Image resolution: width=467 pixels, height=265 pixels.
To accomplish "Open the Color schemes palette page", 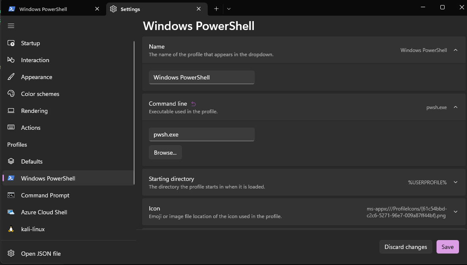I will (40, 94).
